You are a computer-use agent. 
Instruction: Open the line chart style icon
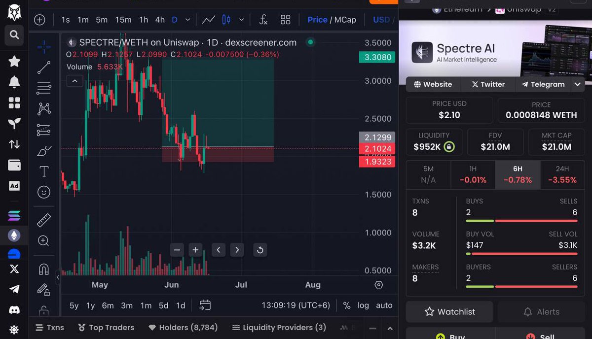coord(208,20)
